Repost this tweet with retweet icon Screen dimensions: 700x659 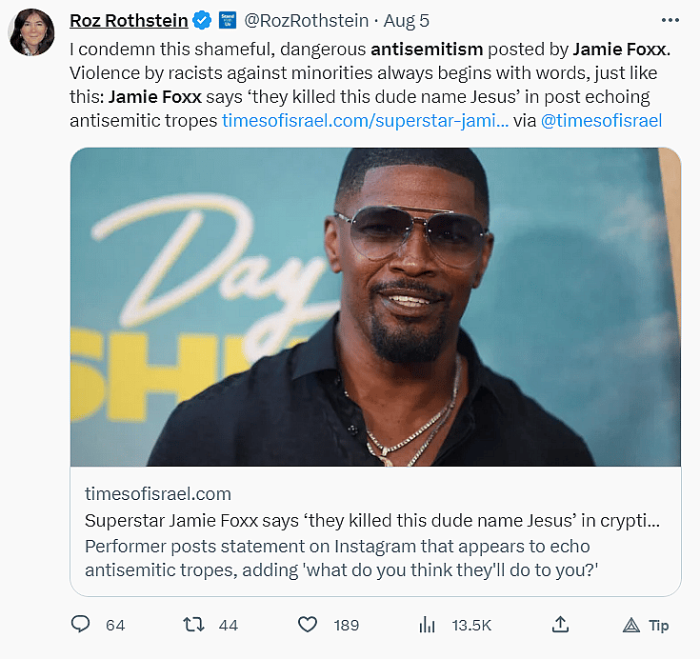click(x=193, y=625)
